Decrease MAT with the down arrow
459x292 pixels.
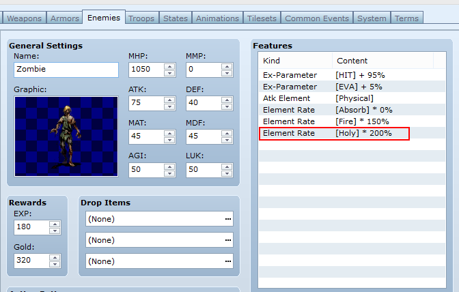coord(169,140)
